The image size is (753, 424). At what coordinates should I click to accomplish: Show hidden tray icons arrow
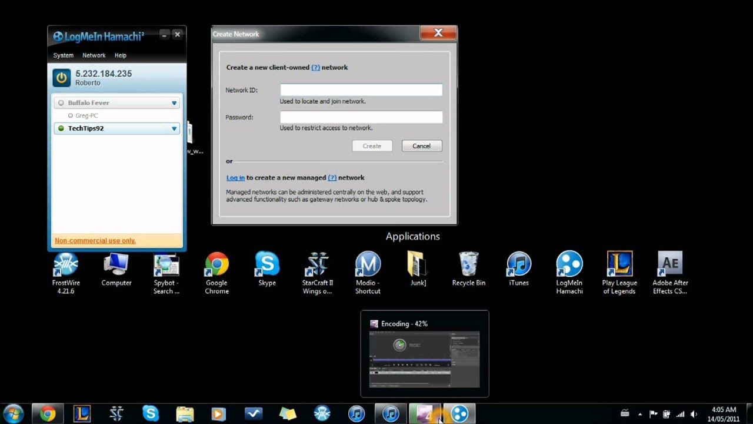coord(640,414)
